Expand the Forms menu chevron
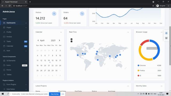171x96 pixels. point(26,70)
